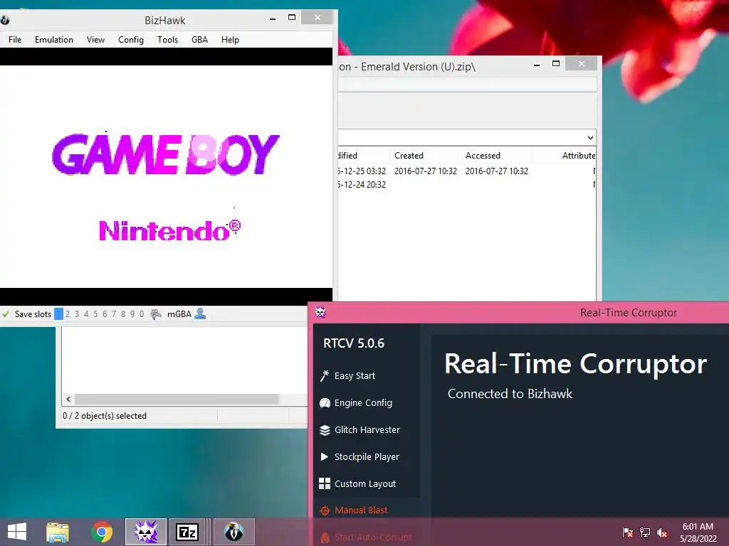Switch to BizHawk via taskbar icon
Screen dimensions: 729x546
click(234, 532)
